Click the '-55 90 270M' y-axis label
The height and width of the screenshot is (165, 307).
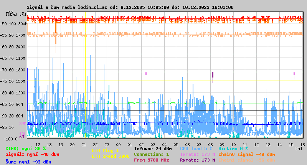click(13, 35)
